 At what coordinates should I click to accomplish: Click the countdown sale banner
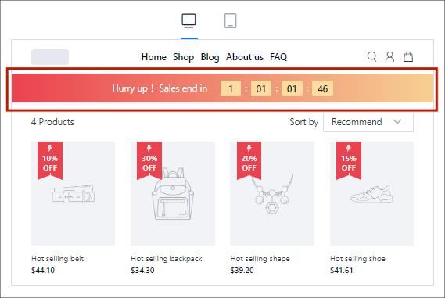222,88
